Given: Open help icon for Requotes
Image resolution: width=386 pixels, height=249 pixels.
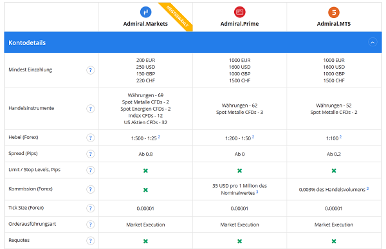Looking at the screenshot, I should click(x=90, y=241).
